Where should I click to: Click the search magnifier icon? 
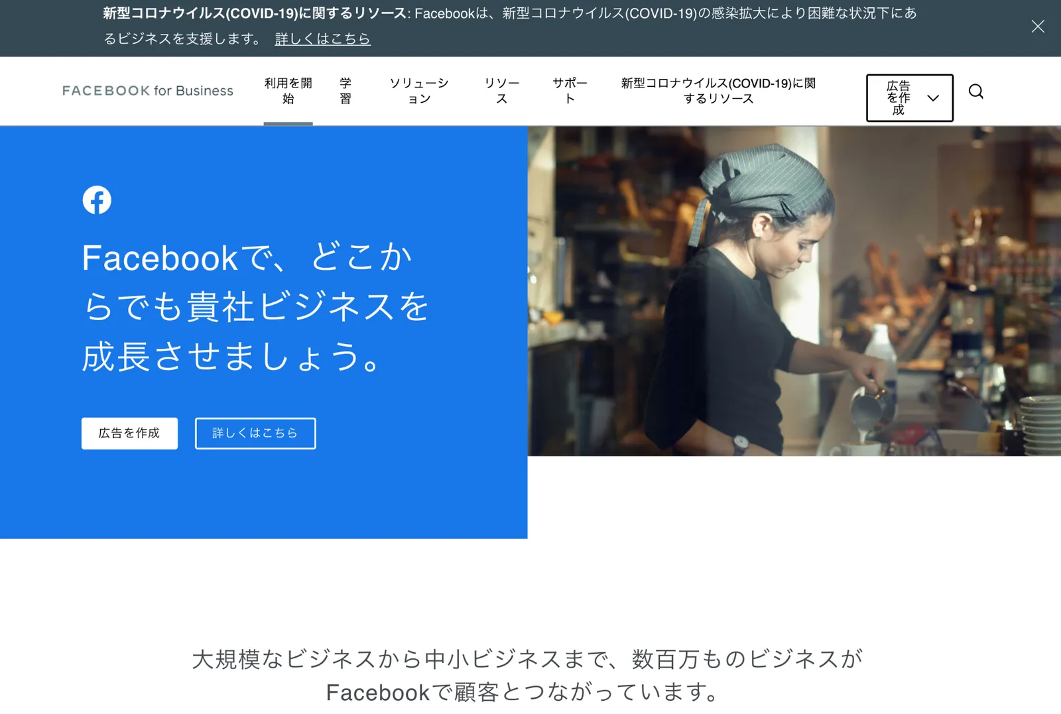(x=975, y=91)
